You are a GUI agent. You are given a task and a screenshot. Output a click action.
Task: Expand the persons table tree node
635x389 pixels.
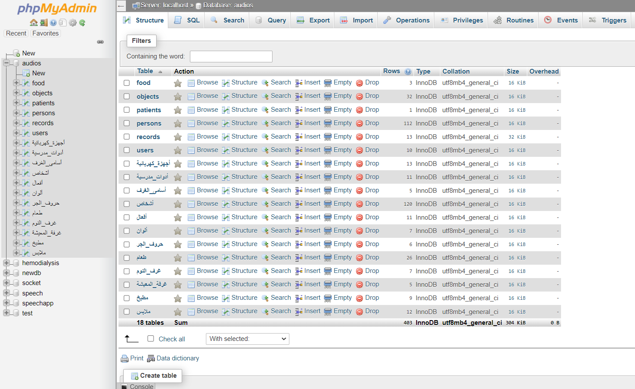pos(16,113)
